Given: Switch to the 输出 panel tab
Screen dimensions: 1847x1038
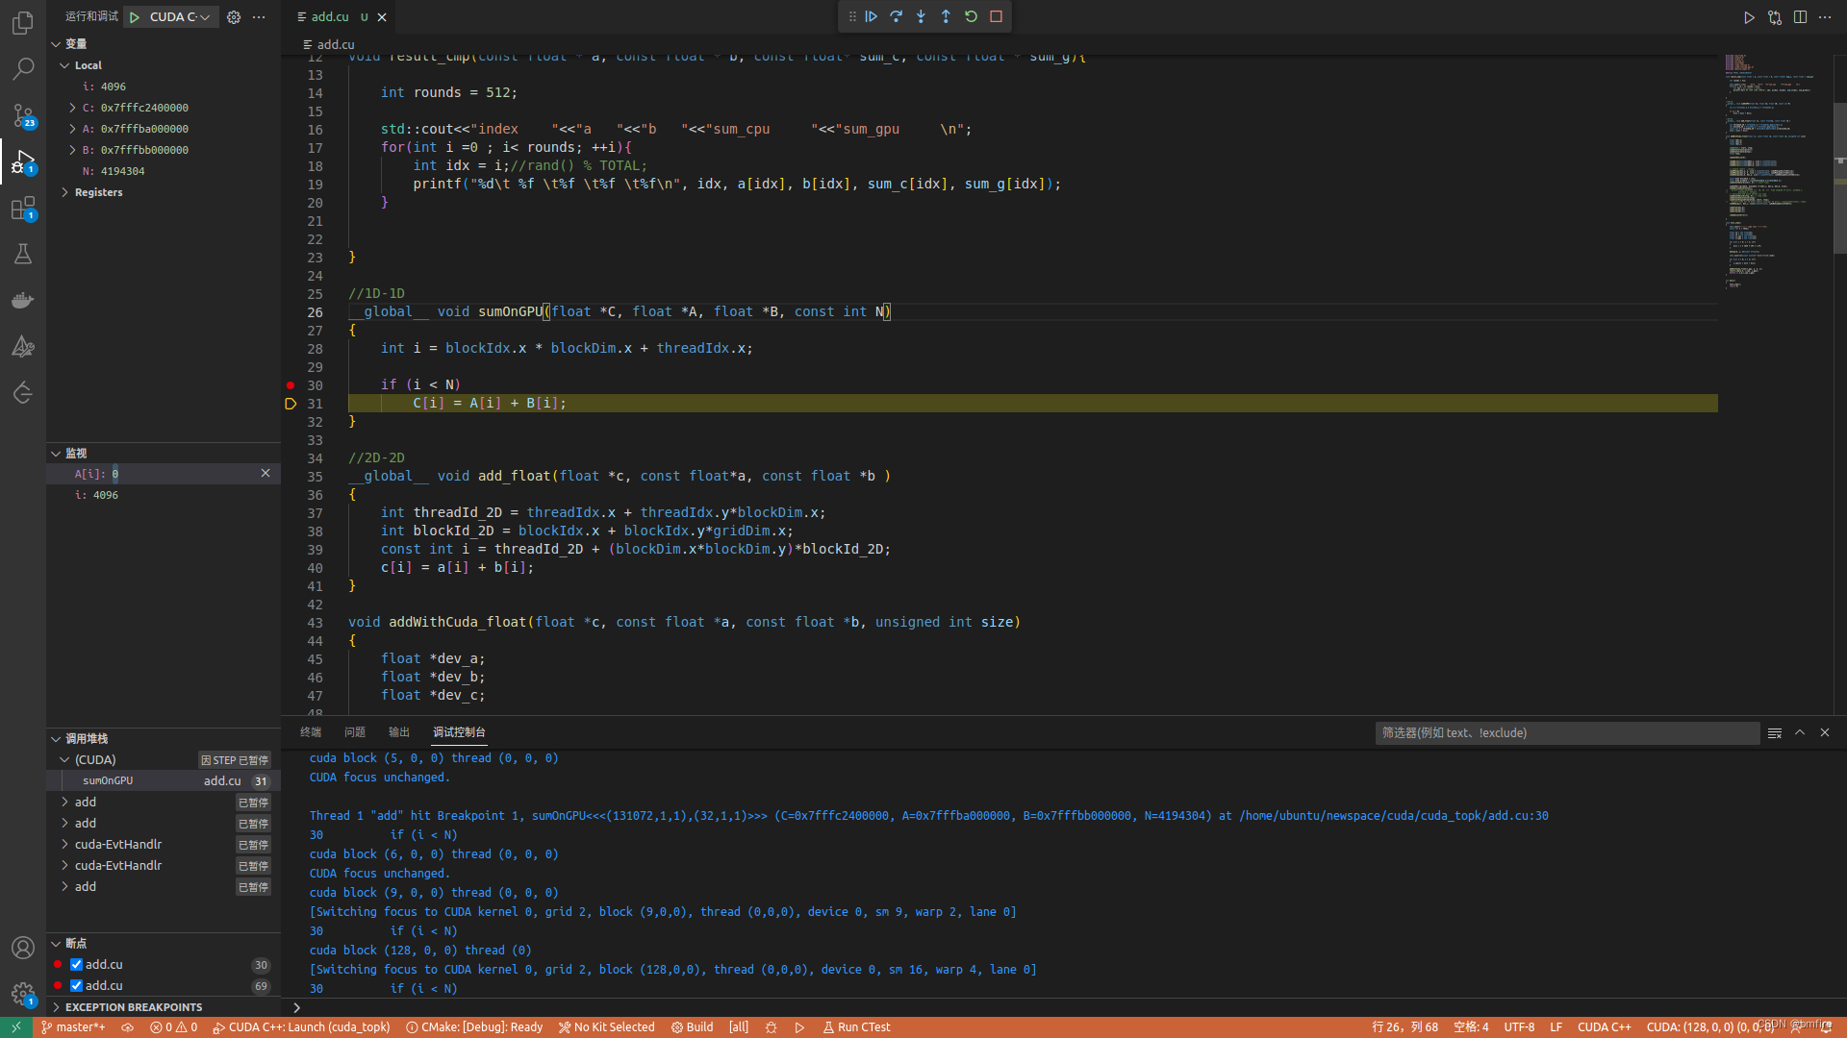Looking at the screenshot, I should tap(398, 732).
